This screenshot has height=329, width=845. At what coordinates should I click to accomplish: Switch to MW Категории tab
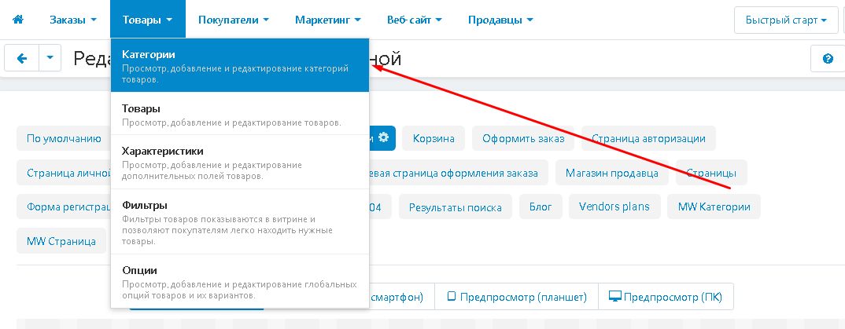click(714, 207)
